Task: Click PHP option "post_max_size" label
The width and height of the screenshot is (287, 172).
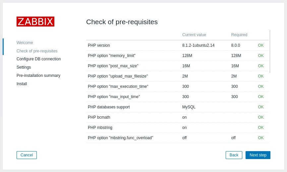Action: pos(113,66)
